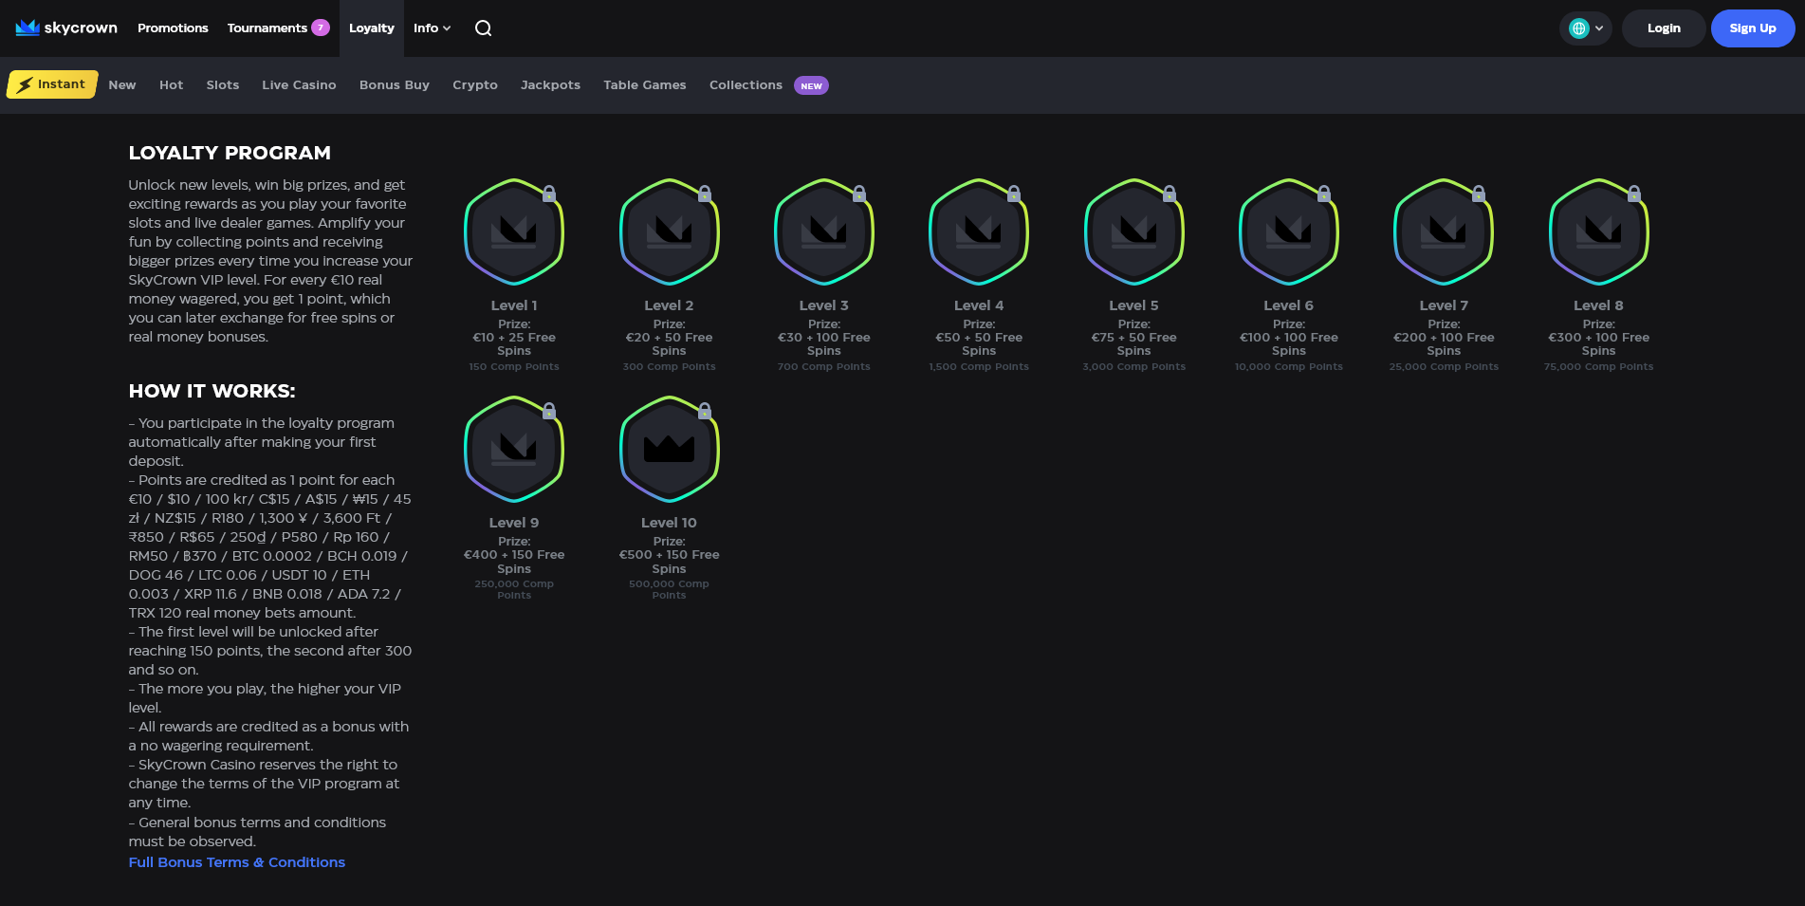Select the Level 10 crown badge
The height and width of the screenshot is (906, 1805).
pos(669,449)
